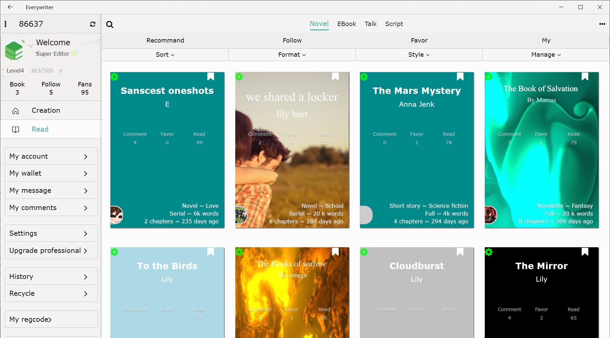Open the search magnifier
Image resolution: width=610 pixels, height=338 pixels.
click(x=110, y=24)
